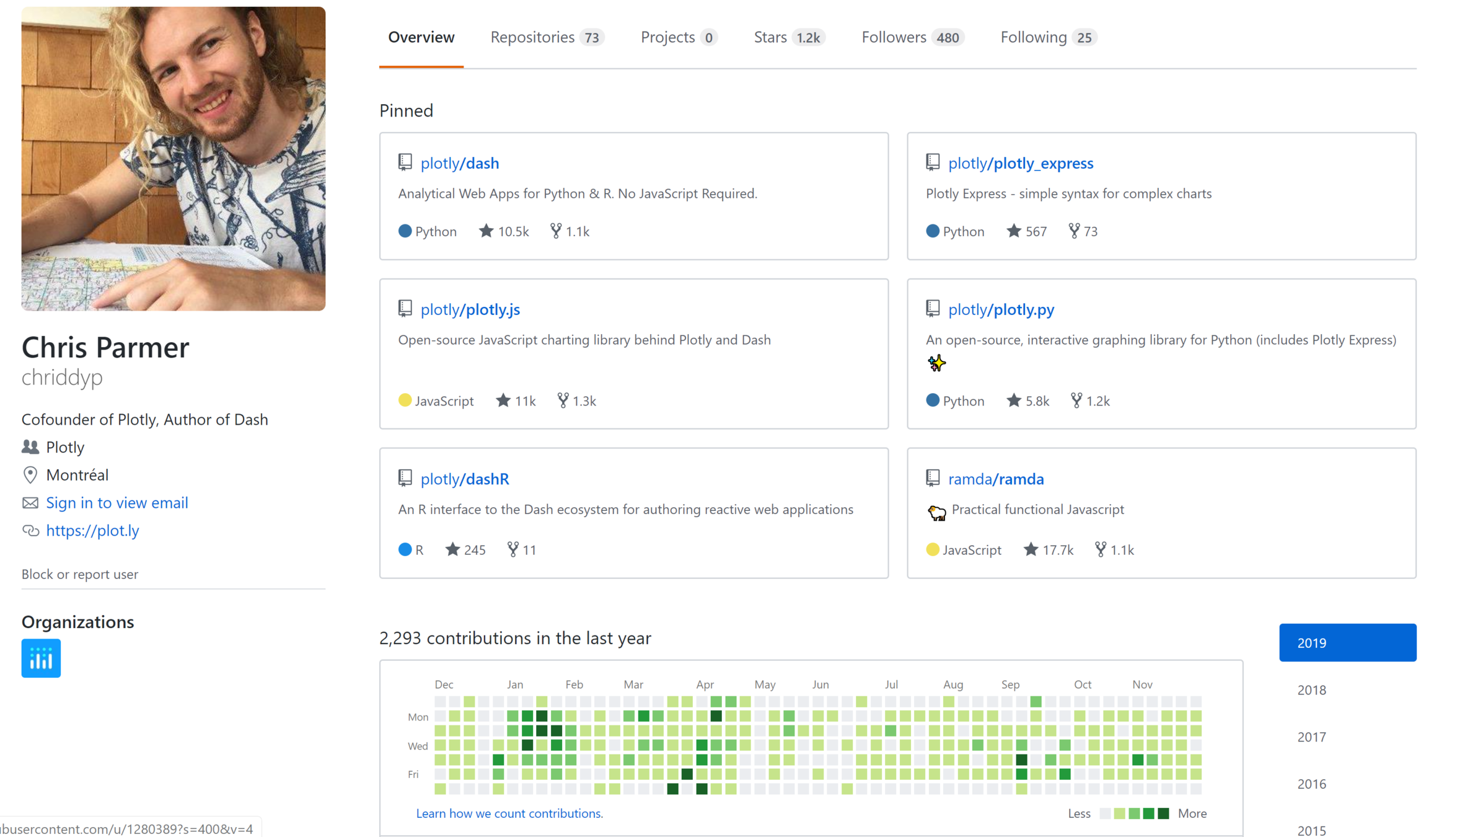The image size is (1483, 837).
Task: Open the plotly/plotly_express repository link
Action: pyautogui.click(x=1020, y=163)
